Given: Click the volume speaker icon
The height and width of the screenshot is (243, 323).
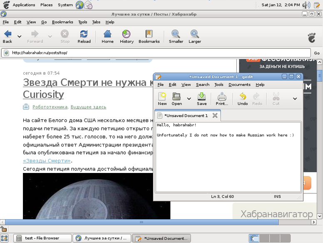Looking at the screenshot, I should tap(306, 5).
